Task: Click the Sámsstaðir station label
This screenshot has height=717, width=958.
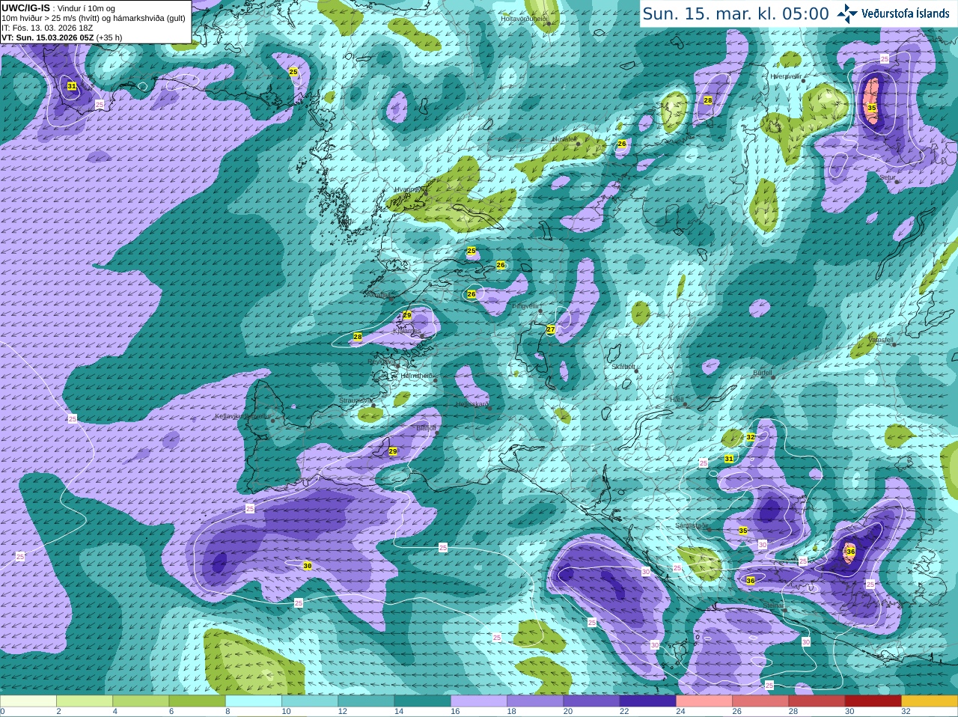Action: coord(691,525)
